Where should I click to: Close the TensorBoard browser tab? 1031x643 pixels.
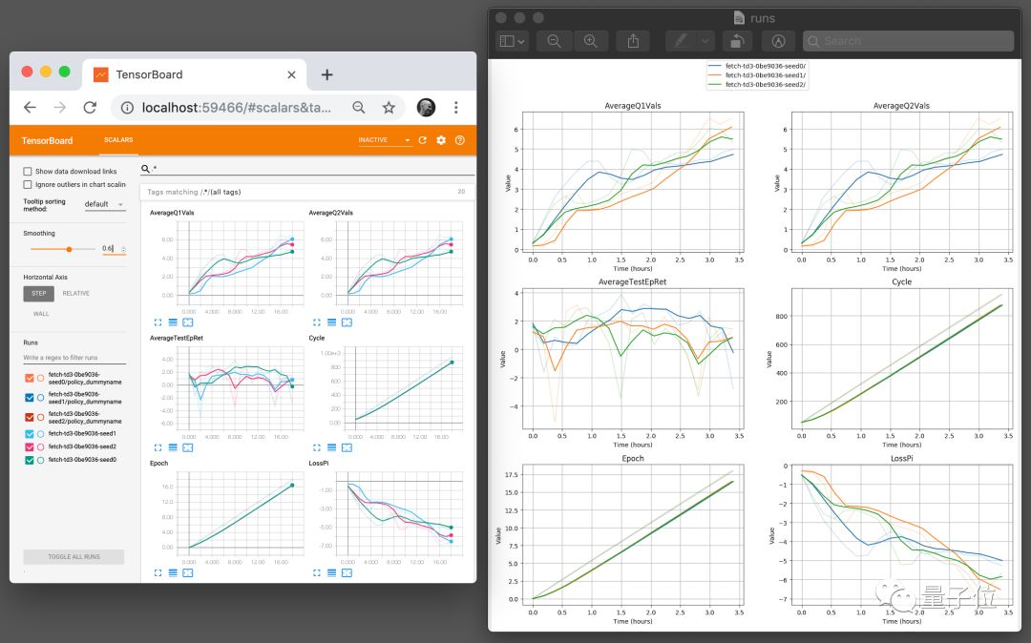291,74
